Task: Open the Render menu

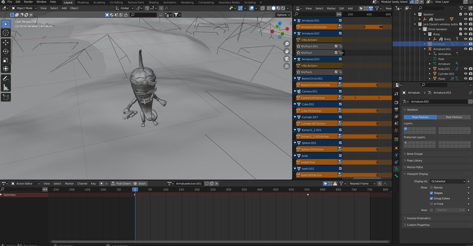Action: 28,2
